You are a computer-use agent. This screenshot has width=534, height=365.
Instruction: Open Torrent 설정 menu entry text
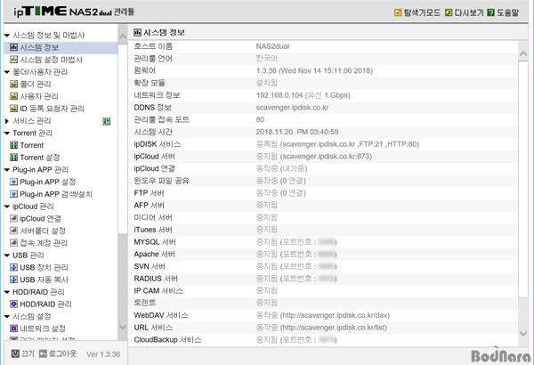point(40,158)
